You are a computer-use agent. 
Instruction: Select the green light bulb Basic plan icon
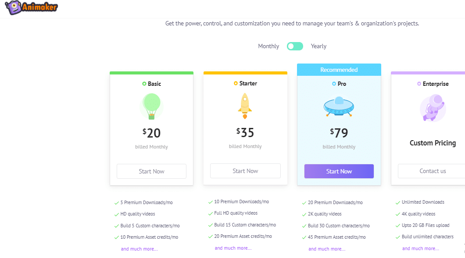pos(151,106)
